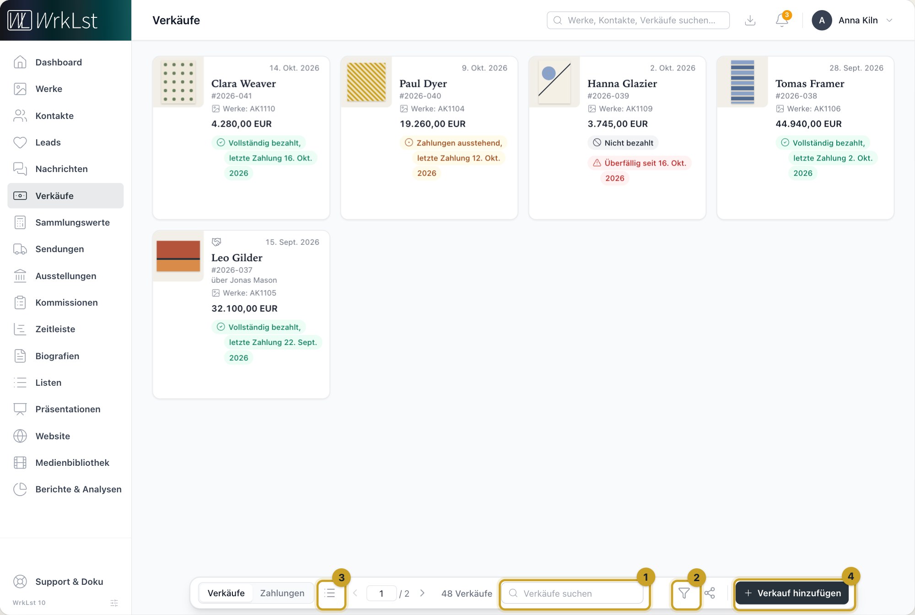Viewport: 915px width, 615px height.
Task: Open sidebar settings sliders icon
Action: (114, 603)
